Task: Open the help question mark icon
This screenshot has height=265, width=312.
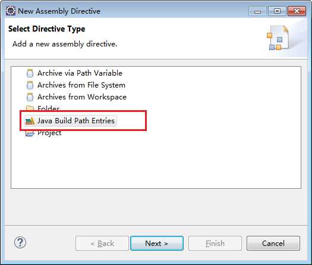Action: click(x=20, y=242)
